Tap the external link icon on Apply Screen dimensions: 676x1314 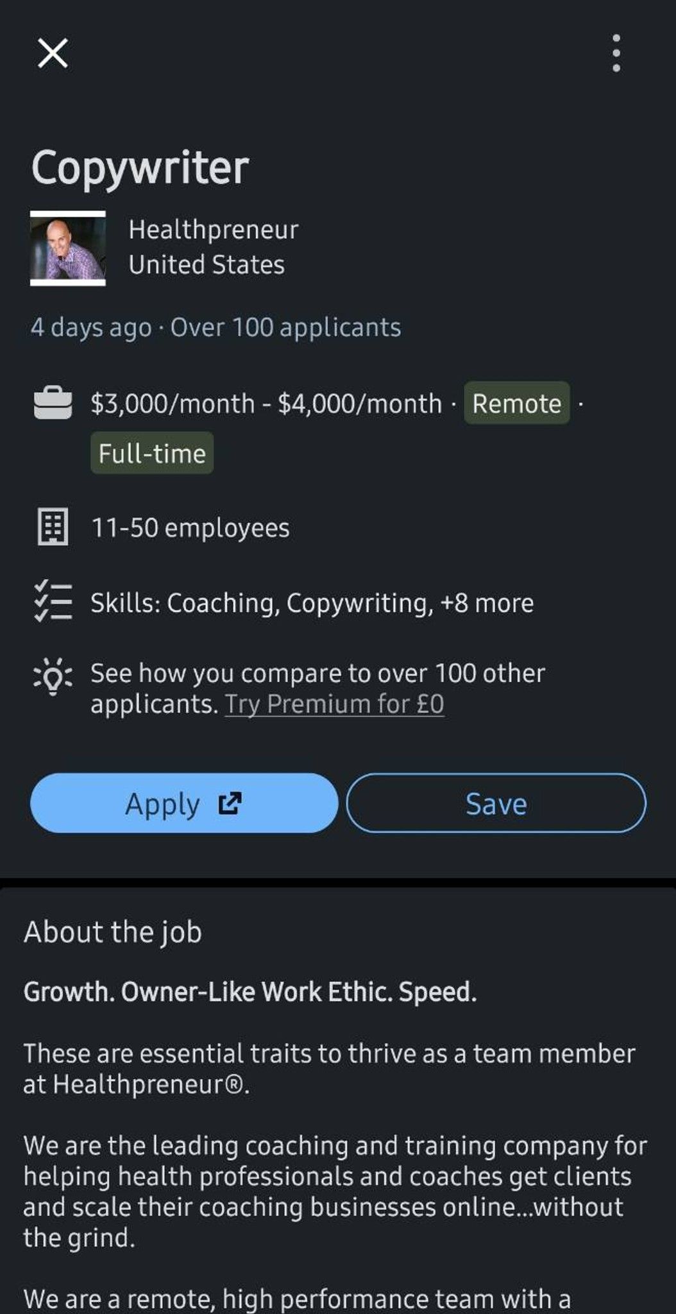pos(230,803)
